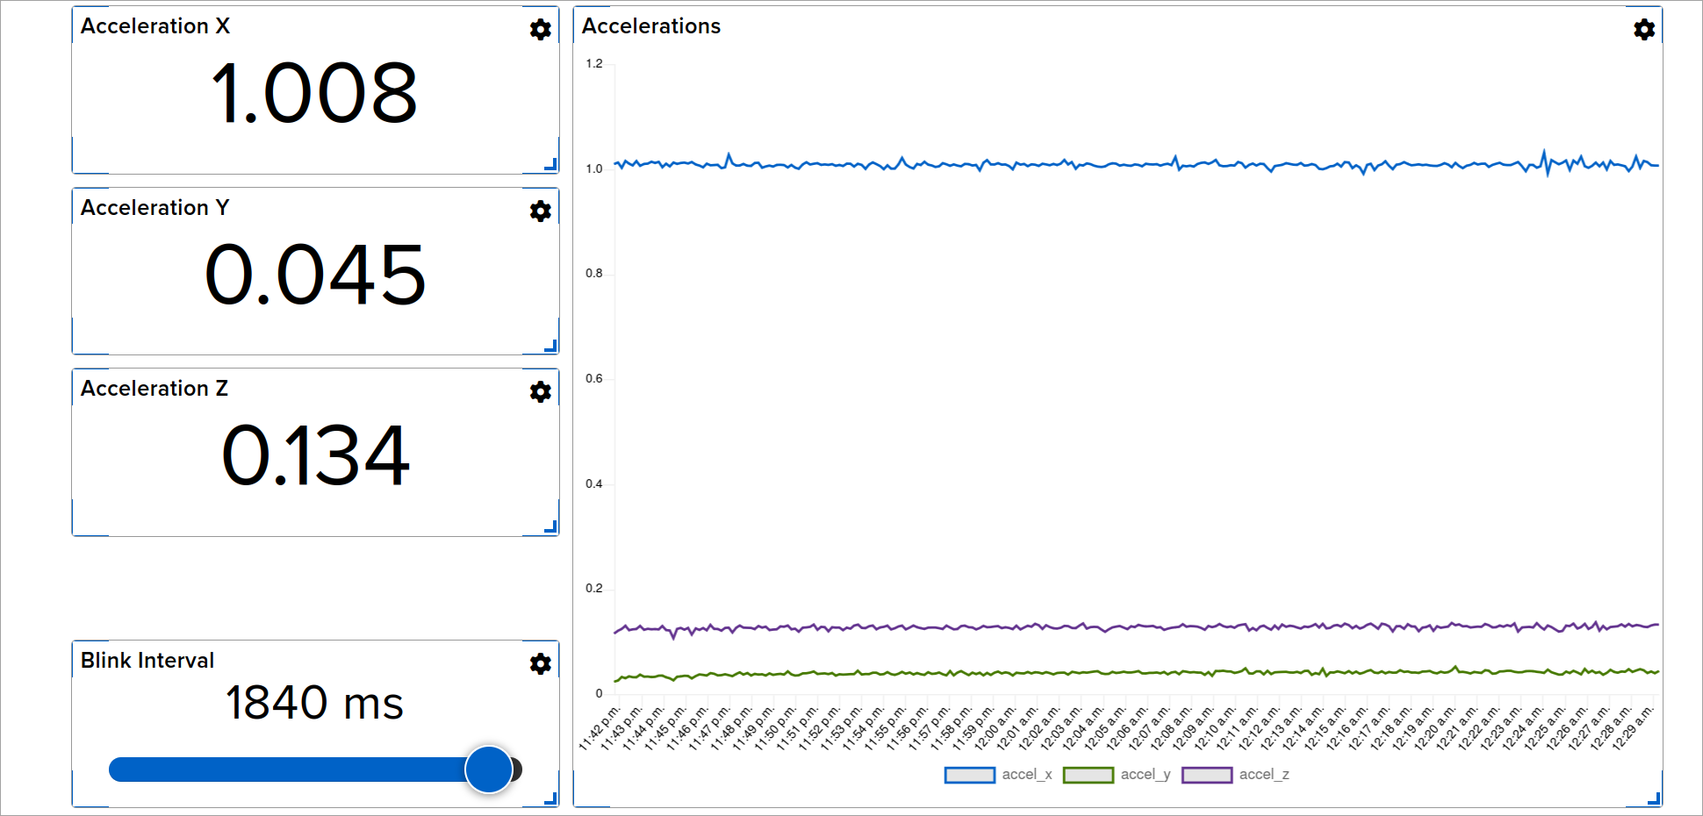Click the 12:29 a.m. x-axis label
This screenshot has height=816, width=1703.
pyautogui.click(x=1633, y=727)
